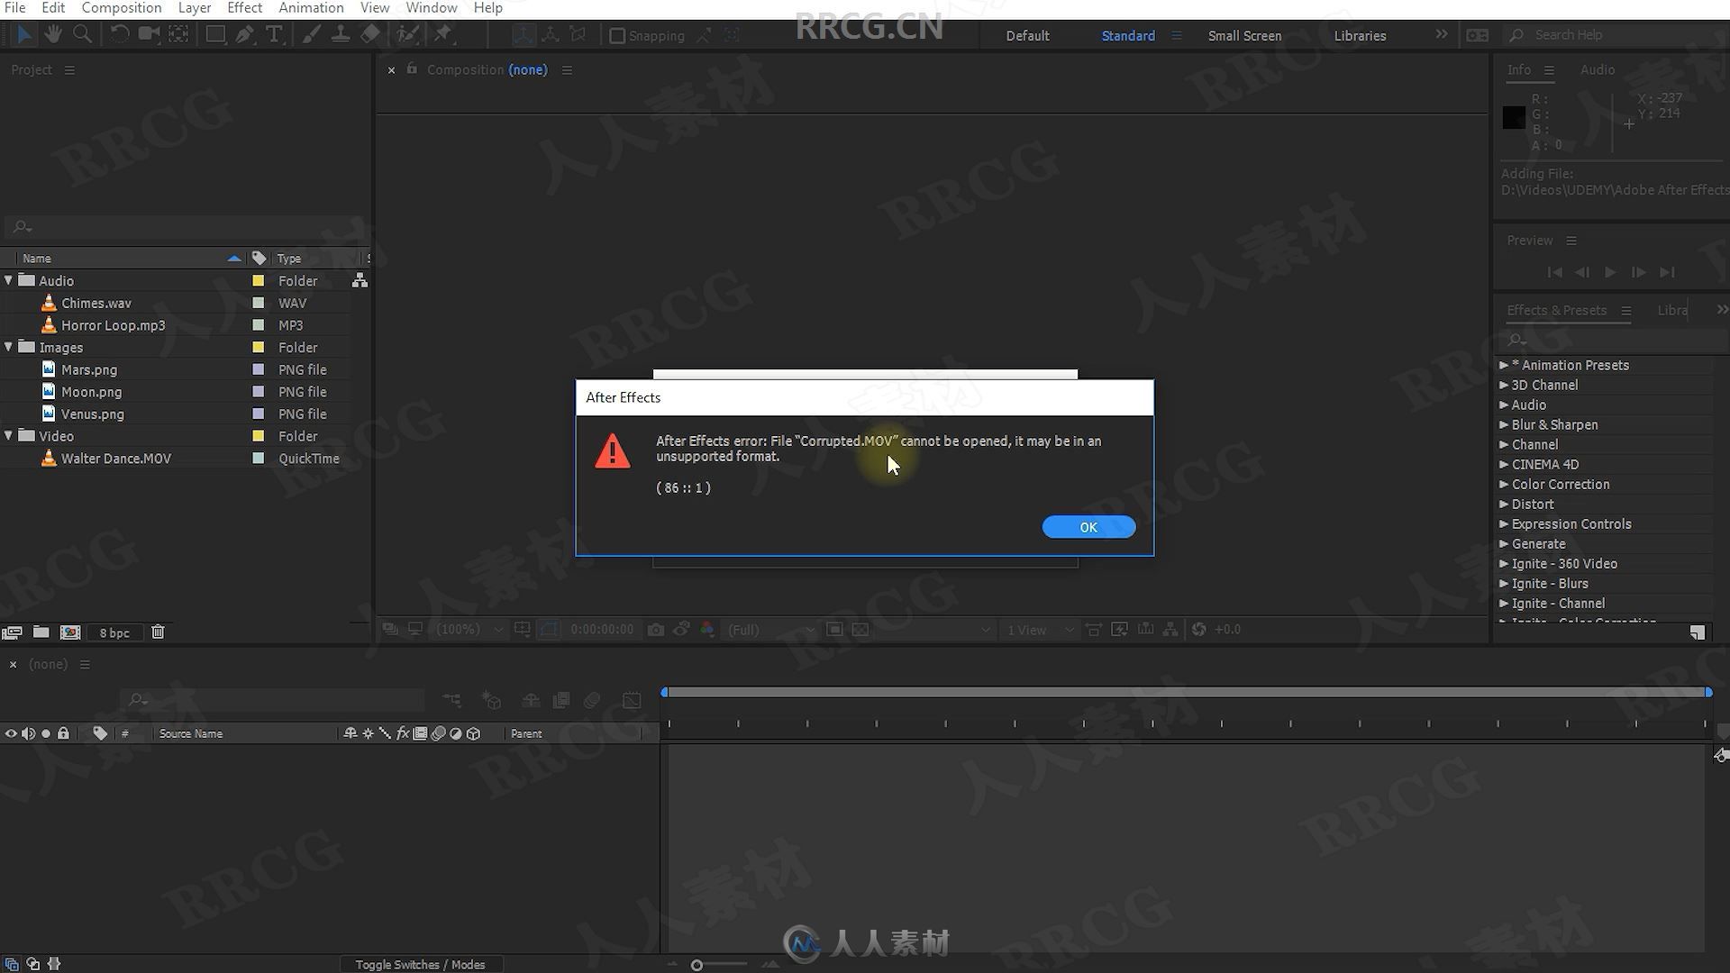Enable the Snapping checkbox
Viewport: 1730px width, 973px height.
tap(617, 36)
